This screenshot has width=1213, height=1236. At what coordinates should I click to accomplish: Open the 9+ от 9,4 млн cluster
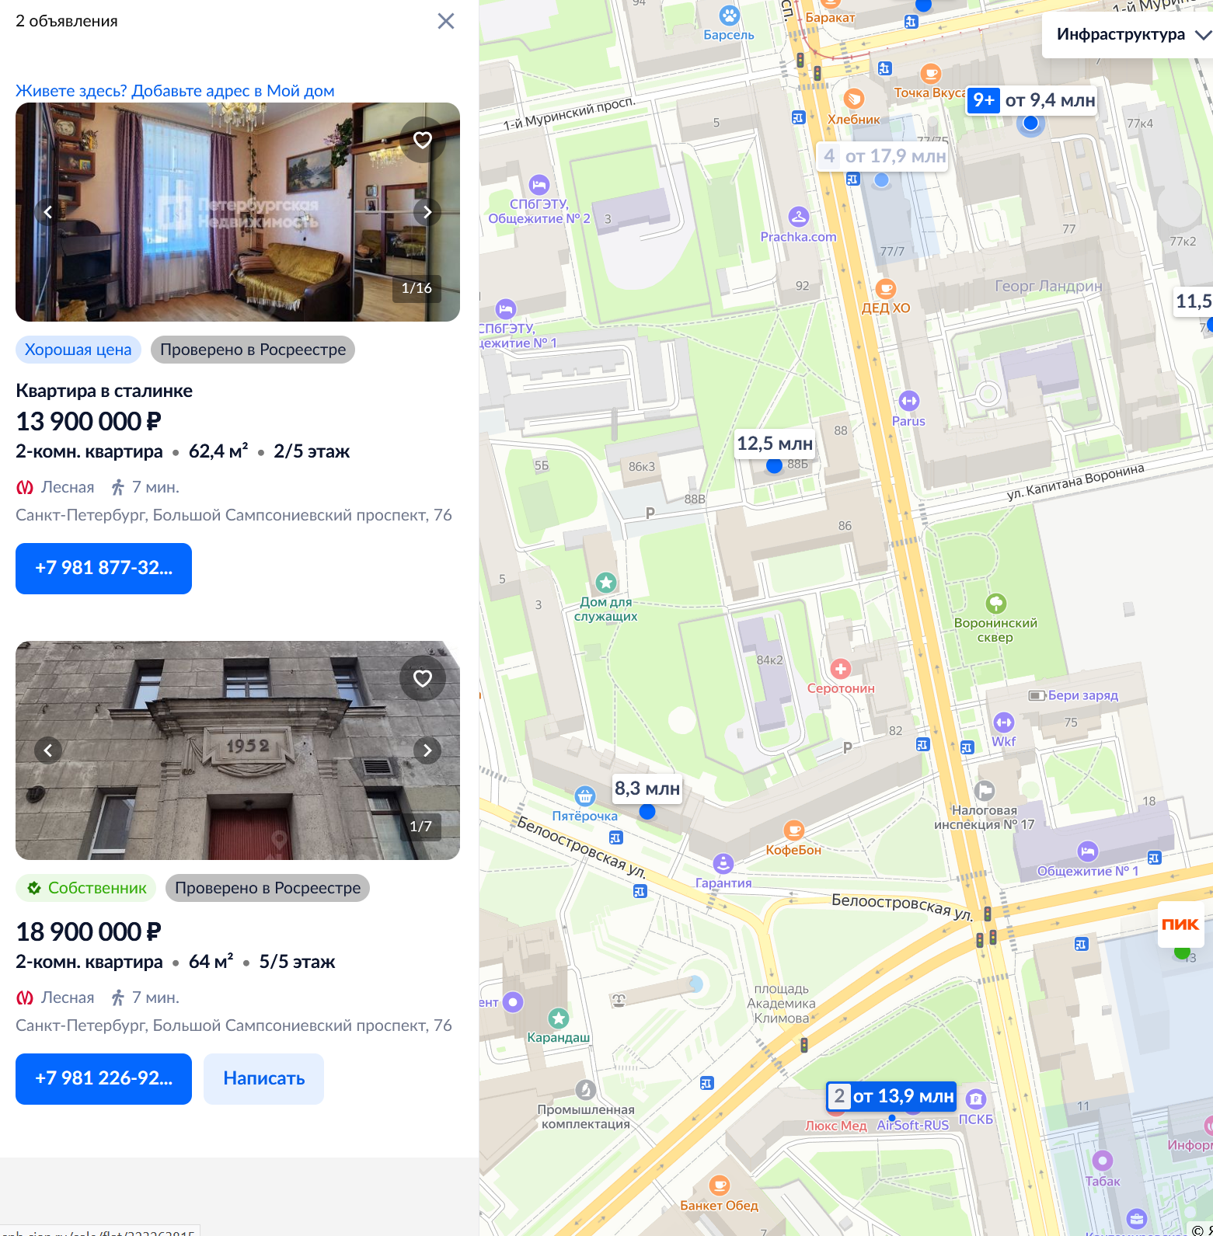(x=1033, y=100)
